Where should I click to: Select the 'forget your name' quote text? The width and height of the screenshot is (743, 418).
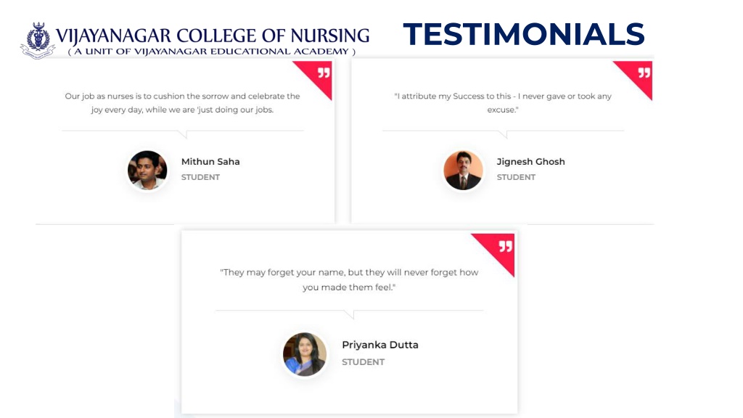coord(349,279)
